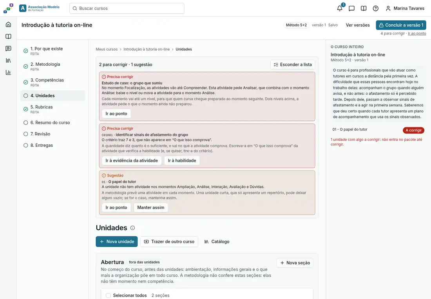Open the Catálogo button

click(217, 241)
